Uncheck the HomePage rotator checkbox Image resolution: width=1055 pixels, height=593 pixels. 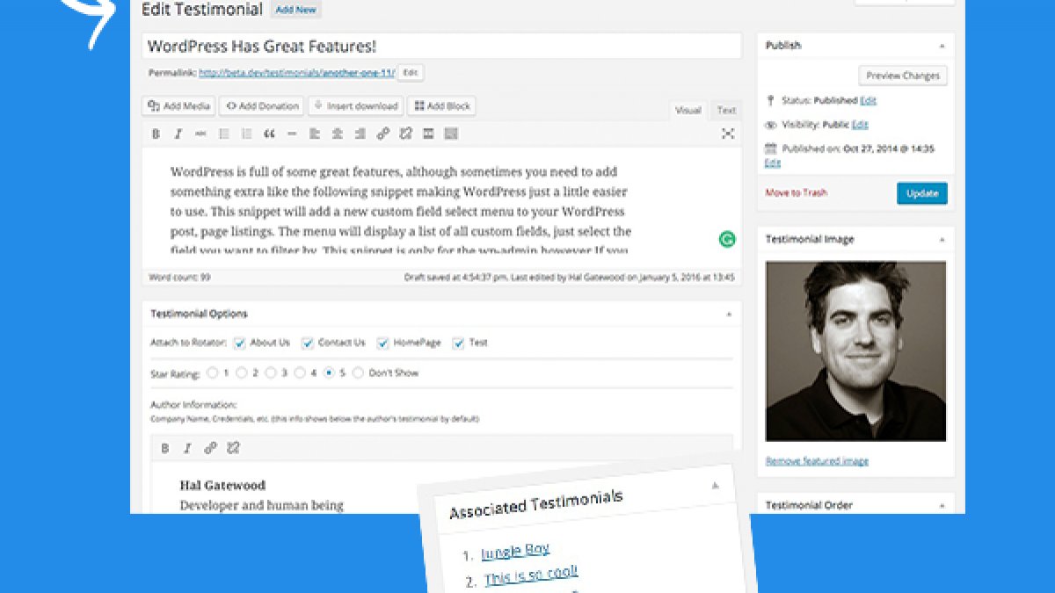(382, 344)
